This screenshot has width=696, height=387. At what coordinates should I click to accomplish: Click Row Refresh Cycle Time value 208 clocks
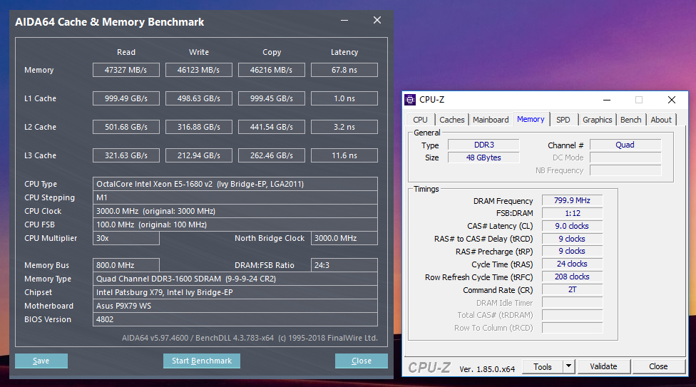pyautogui.click(x=572, y=277)
